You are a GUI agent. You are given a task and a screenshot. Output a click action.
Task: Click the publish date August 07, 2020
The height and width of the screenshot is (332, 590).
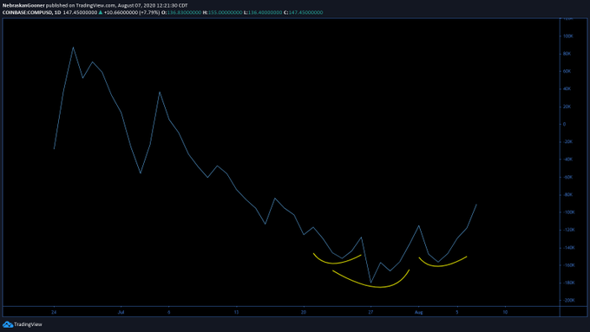[x=136, y=6]
